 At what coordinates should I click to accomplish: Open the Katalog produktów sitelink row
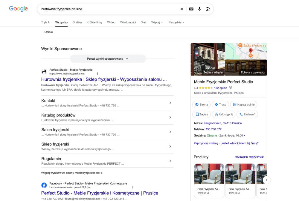pos(107,117)
